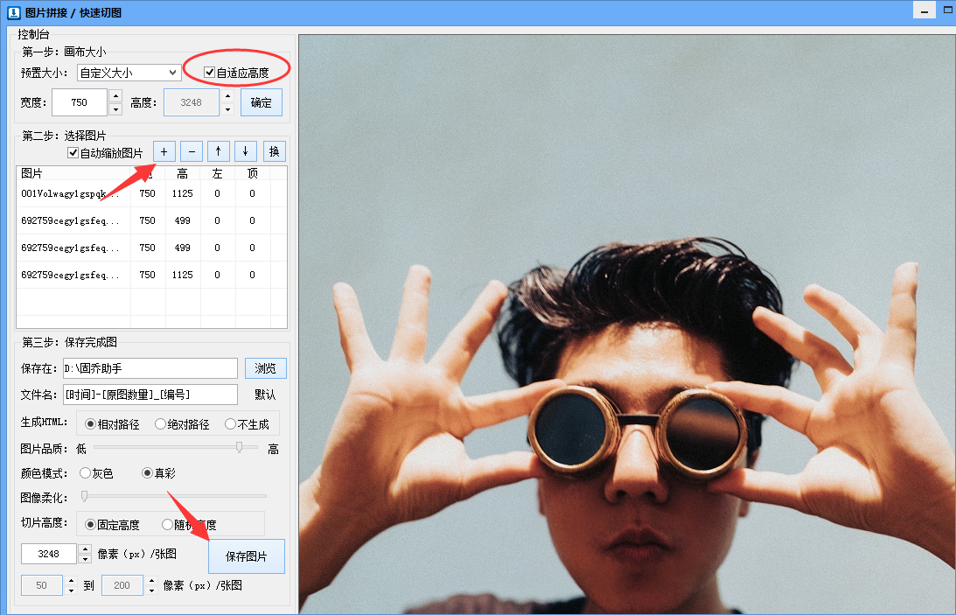Image resolution: width=956 pixels, height=615 pixels.
Task: Click the 文件名 input field
Action: [150, 395]
